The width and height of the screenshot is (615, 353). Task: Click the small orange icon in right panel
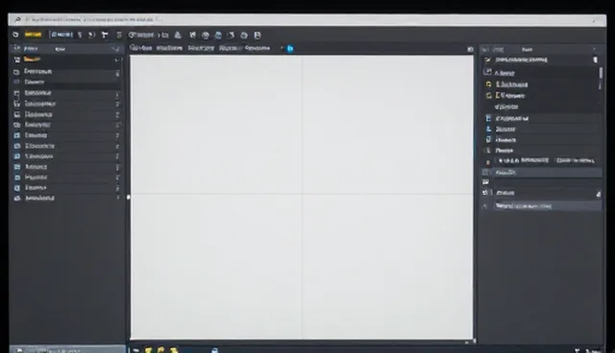click(488, 162)
